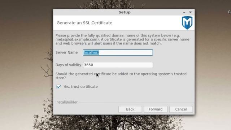
Task: Minimize the Setup window
Action: (184, 12)
